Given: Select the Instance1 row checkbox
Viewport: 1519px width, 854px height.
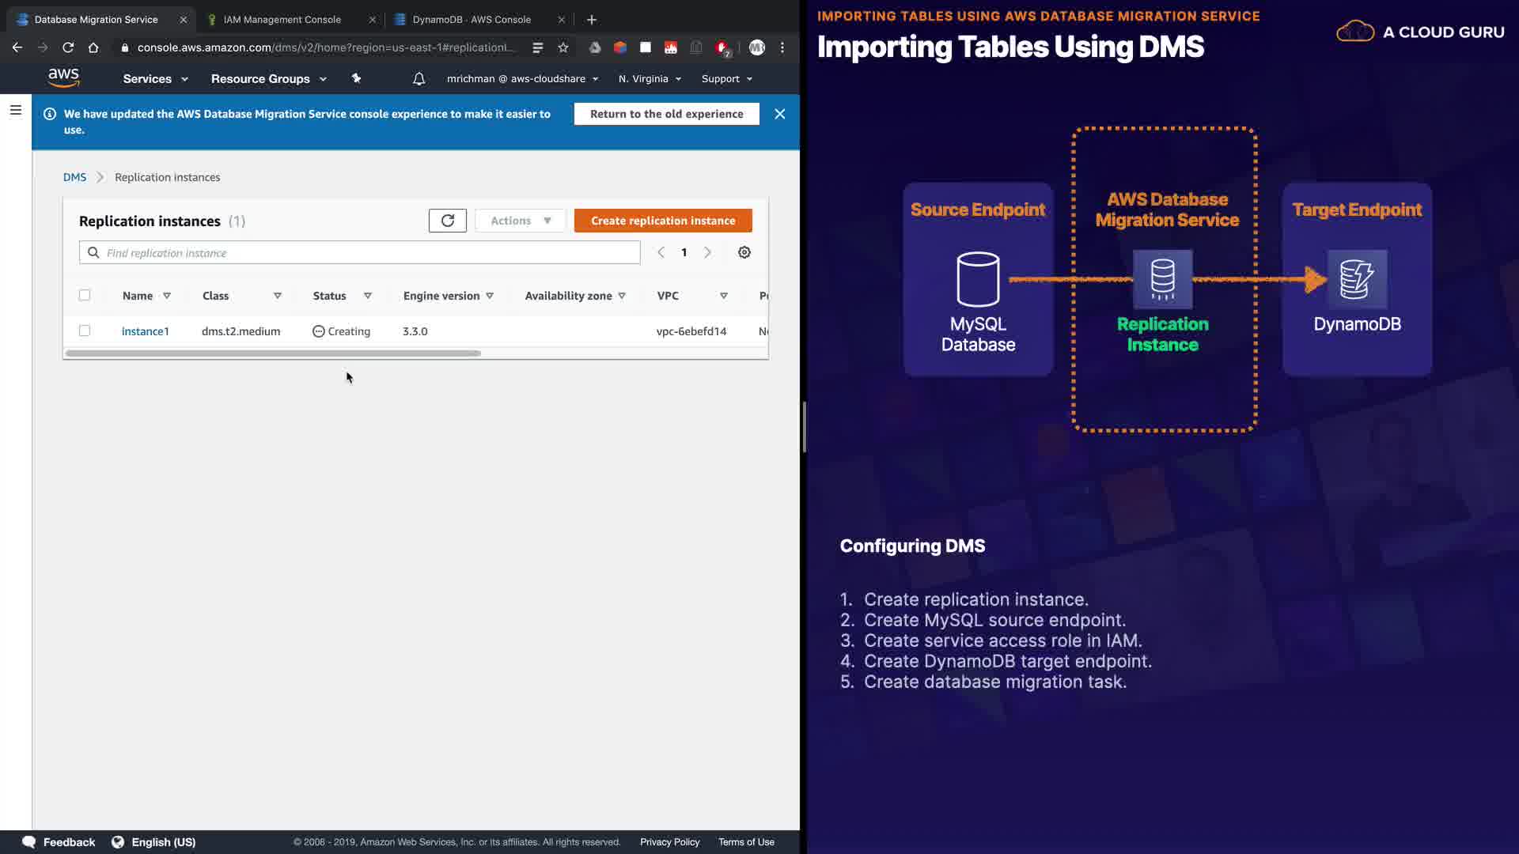Looking at the screenshot, I should tap(85, 331).
